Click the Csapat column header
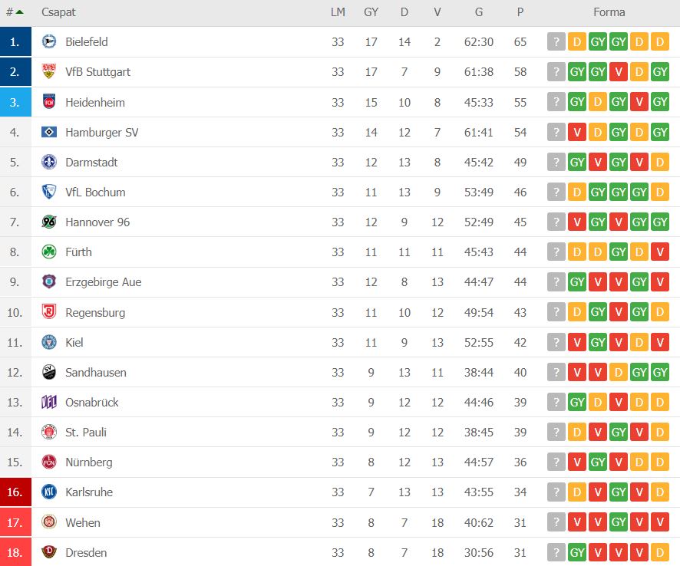Viewport: 680px width, 566px height. pos(58,12)
